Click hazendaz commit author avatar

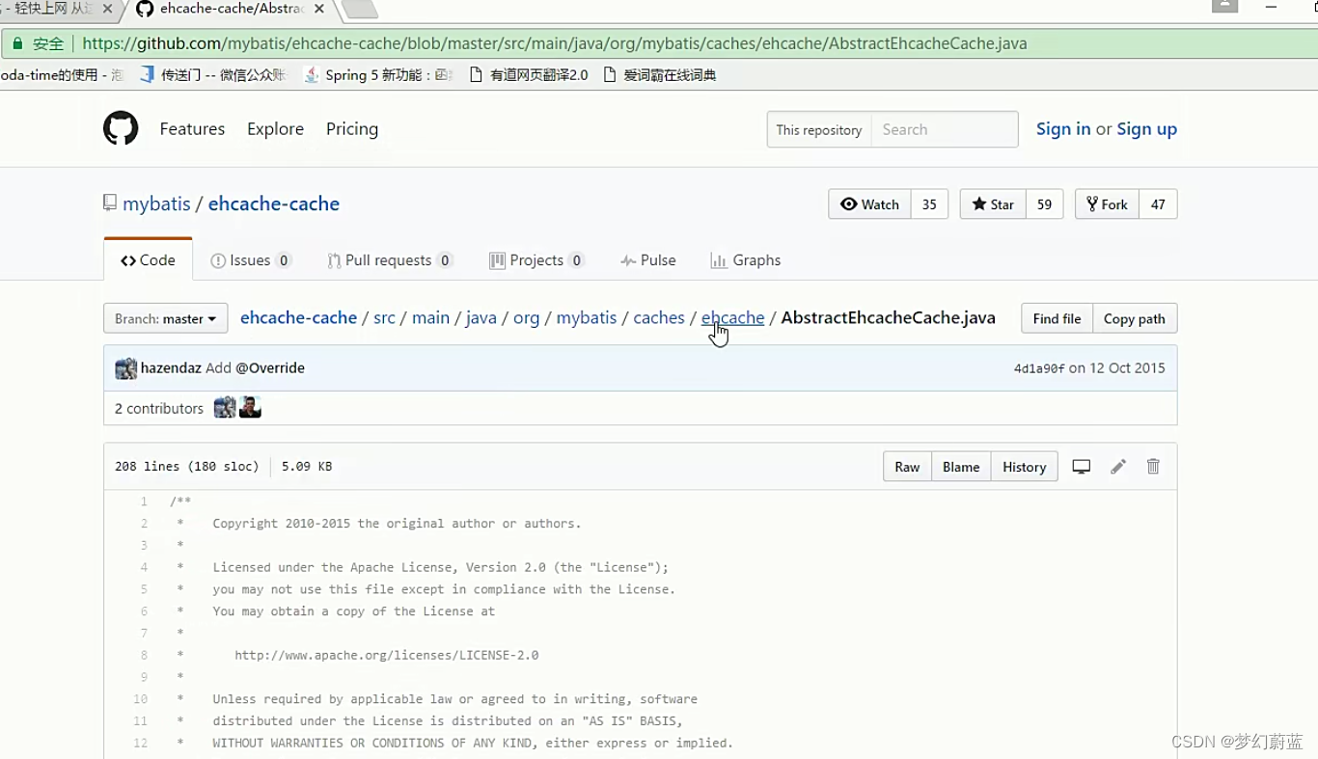click(x=125, y=368)
